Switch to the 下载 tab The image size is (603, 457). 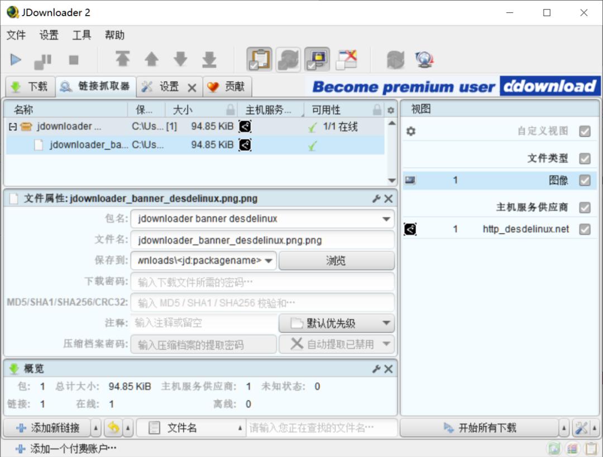coord(31,87)
